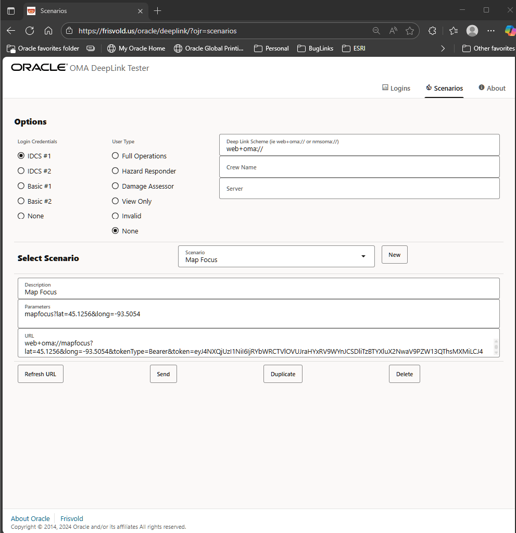Click the URL field scrollbar
This screenshot has width=516, height=533.
tap(496, 347)
